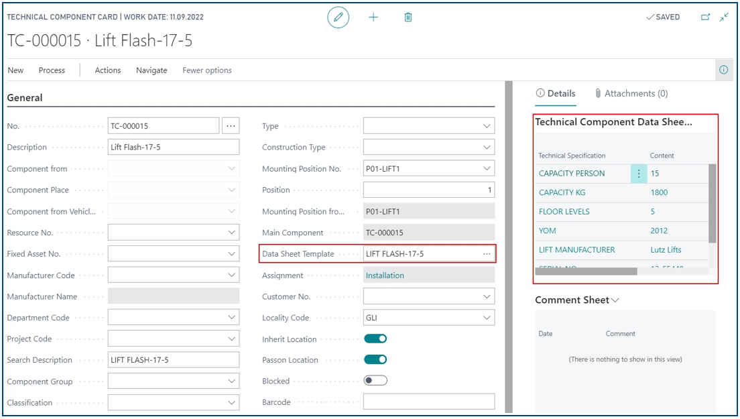Screen dimensions: 740x419
Task: Click the Technical Specification column header
Action: coord(572,156)
